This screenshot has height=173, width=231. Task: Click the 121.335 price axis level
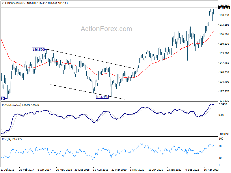[x=224, y=101]
